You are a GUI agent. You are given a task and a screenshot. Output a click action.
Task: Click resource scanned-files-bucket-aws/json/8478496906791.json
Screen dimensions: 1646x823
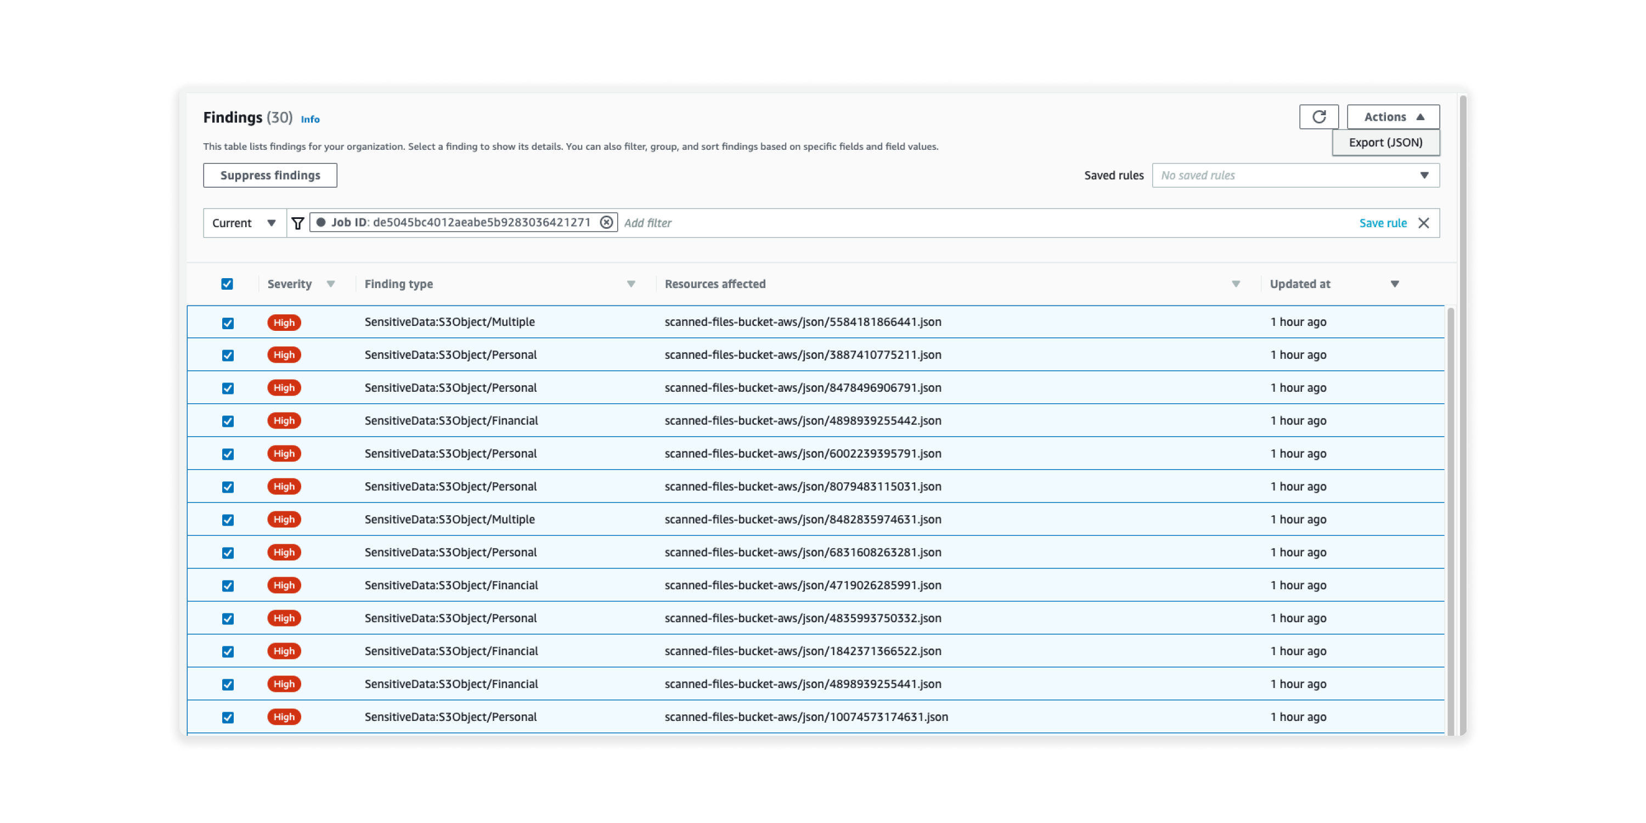(x=803, y=388)
